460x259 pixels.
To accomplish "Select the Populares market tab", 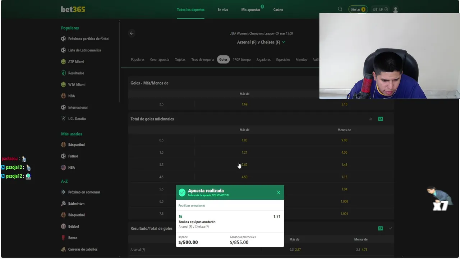I will pos(138,60).
